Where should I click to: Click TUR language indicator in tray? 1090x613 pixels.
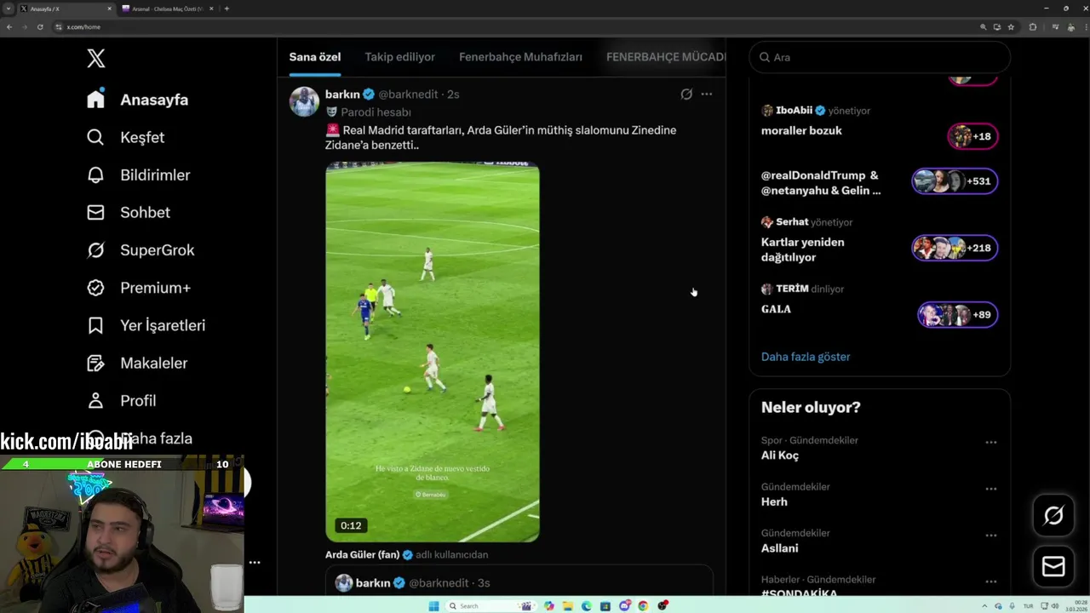[x=1028, y=605]
